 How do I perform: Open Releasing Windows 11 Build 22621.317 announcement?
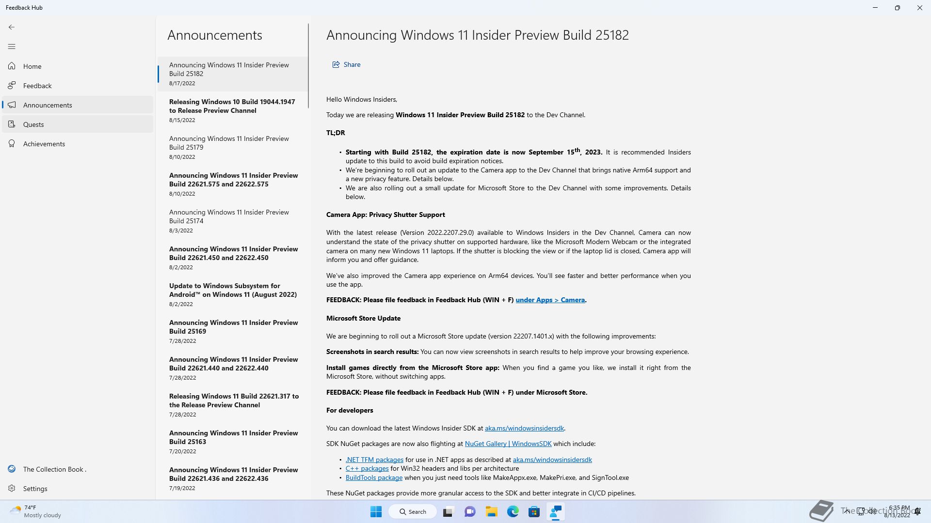(x=233, y=405)
